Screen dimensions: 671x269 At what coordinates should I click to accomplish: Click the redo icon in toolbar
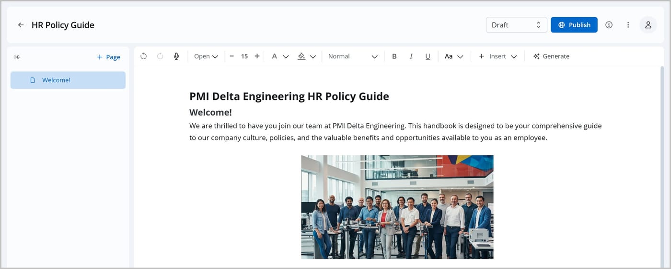click(x=160, y=56)
